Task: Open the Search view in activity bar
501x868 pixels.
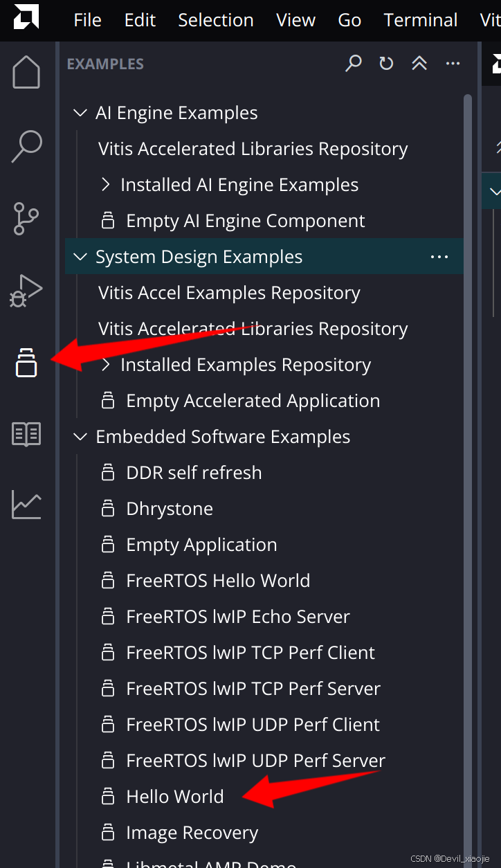Action: (x=26, y=147)
